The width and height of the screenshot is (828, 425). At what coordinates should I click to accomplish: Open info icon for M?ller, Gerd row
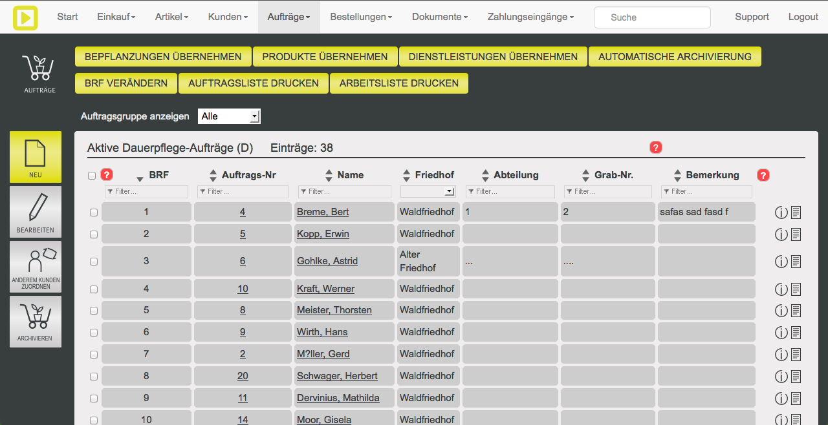781,355
